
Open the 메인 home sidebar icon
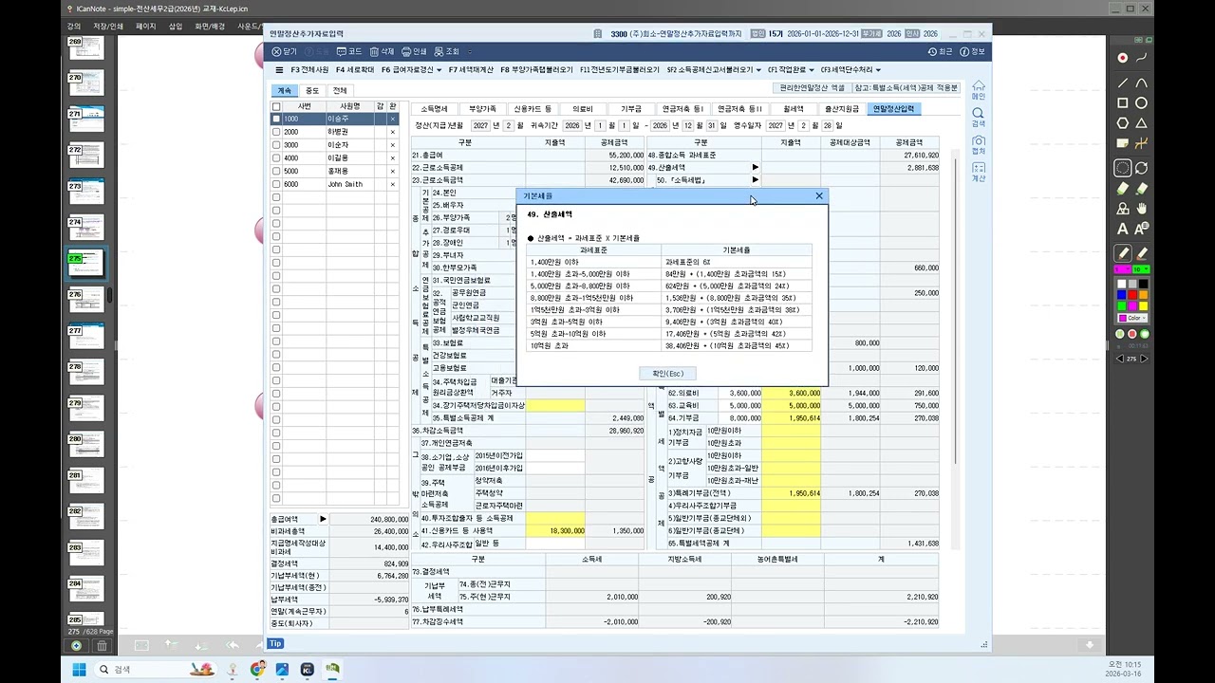(978, 90)
